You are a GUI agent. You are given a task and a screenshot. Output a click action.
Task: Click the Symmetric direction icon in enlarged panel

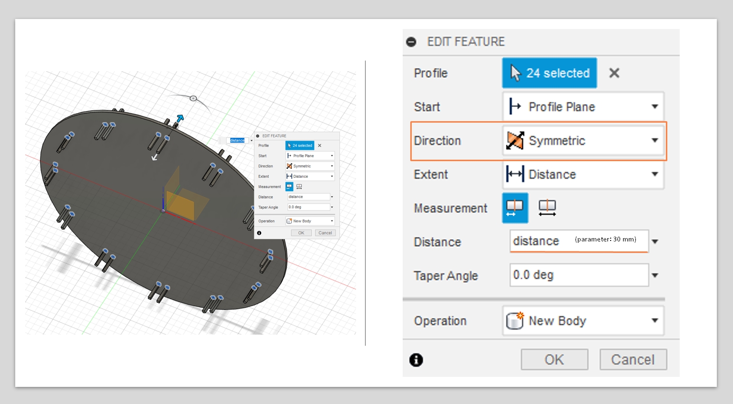click(x=515, y=141)
